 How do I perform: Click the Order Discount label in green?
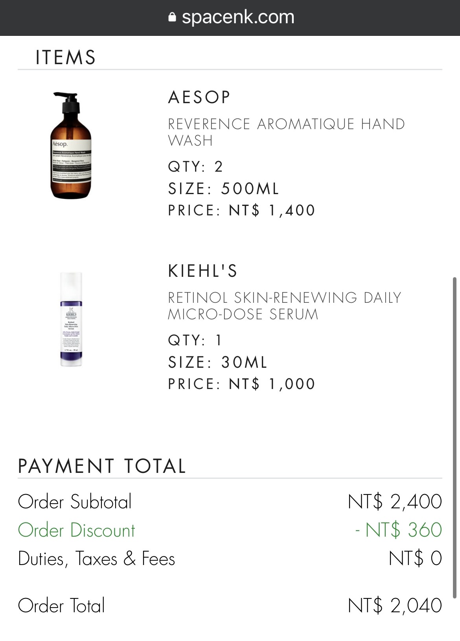(77, 530)
